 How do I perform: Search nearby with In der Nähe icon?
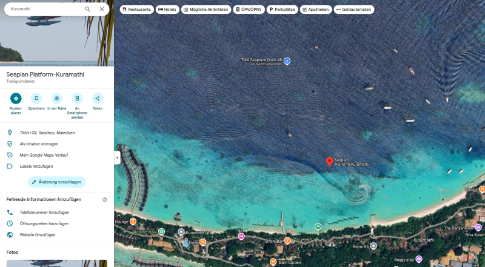click(56, 99)
